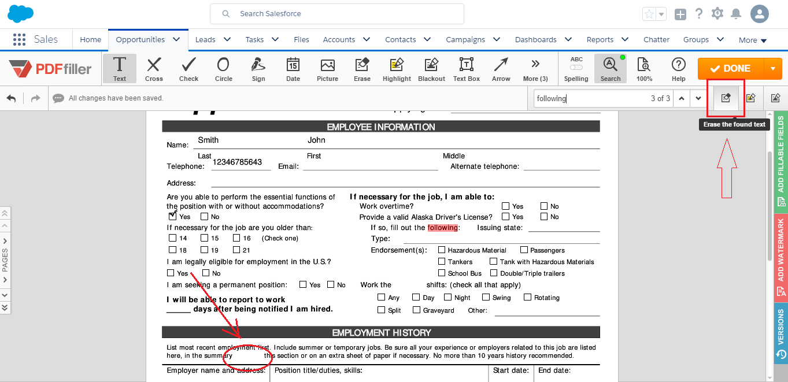Toggle the Spelling check switch
The width and height of the screenshot is (788, 382).
(x=576, y=68)
